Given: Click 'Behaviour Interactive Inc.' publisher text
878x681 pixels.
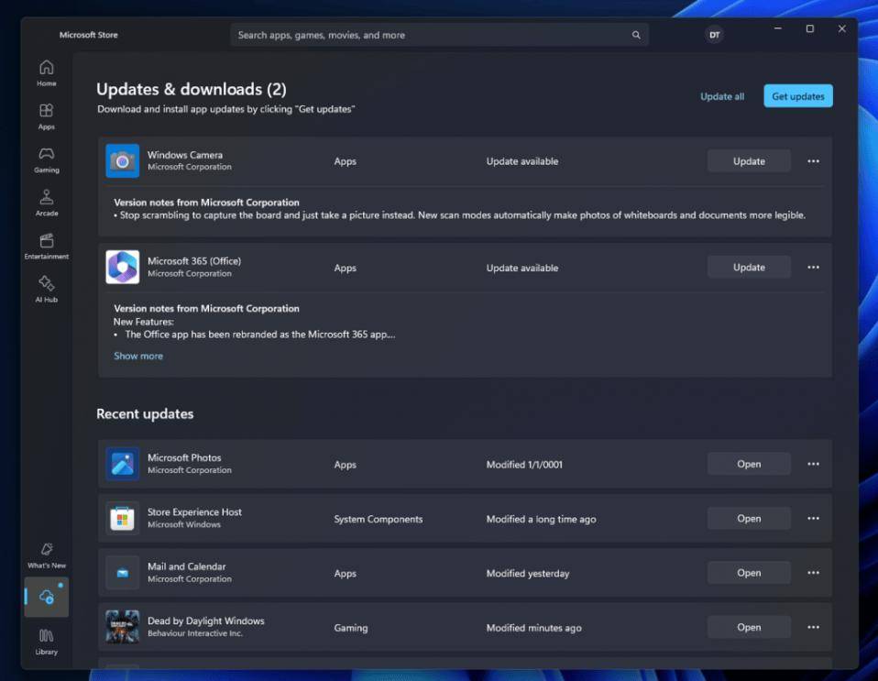Looking at the screenshot, I should pos(195,633).
